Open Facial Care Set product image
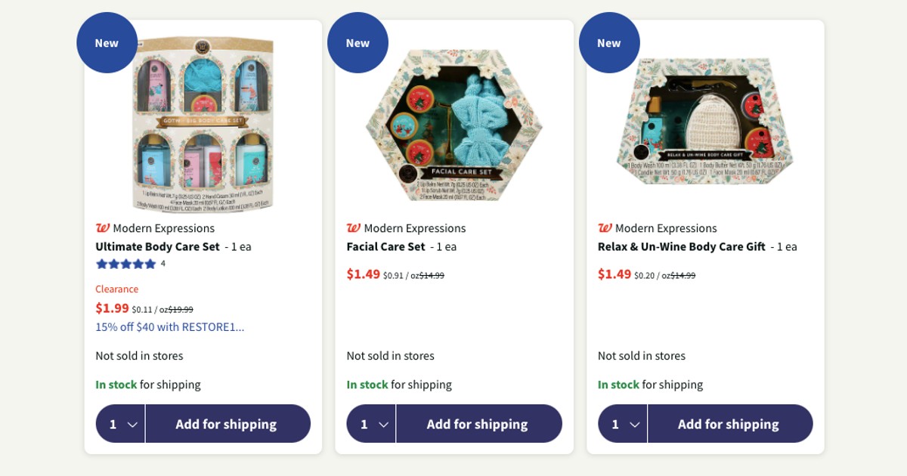Screen dimensions: 907x476 point(454,125)
